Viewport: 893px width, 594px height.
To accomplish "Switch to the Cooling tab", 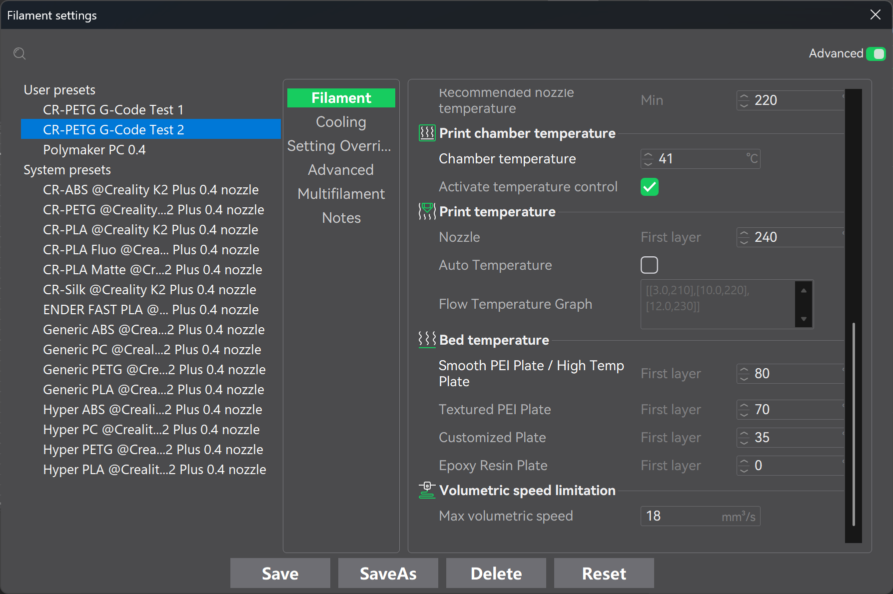I will tap(341, 122).
